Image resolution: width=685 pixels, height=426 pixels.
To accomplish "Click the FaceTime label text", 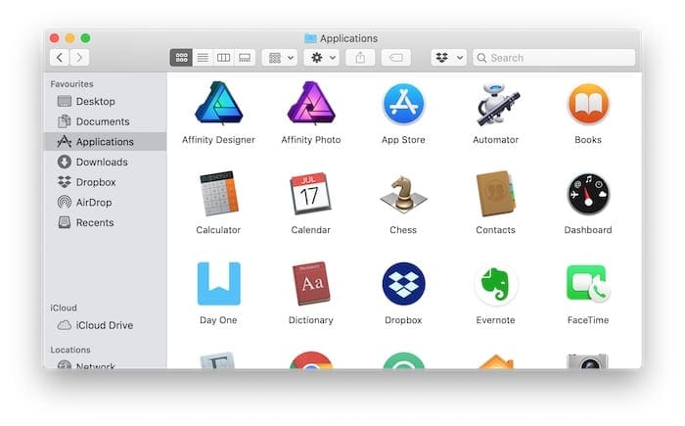I will pyautogui.click(x=588, y=319).
